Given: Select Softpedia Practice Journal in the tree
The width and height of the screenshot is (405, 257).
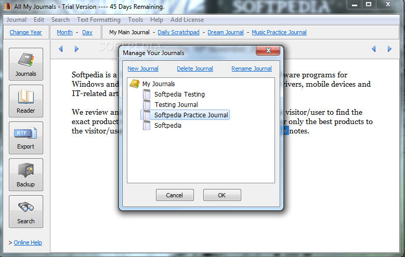Looking at the screenshot, I should point(191,115).
